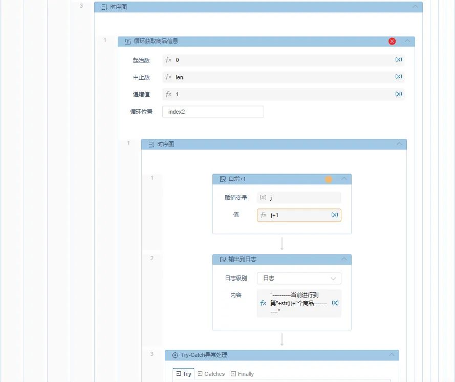Collapse the 自增+1 block
The height and width of the screenshot is (382, 455).
(x=344, y=179)
